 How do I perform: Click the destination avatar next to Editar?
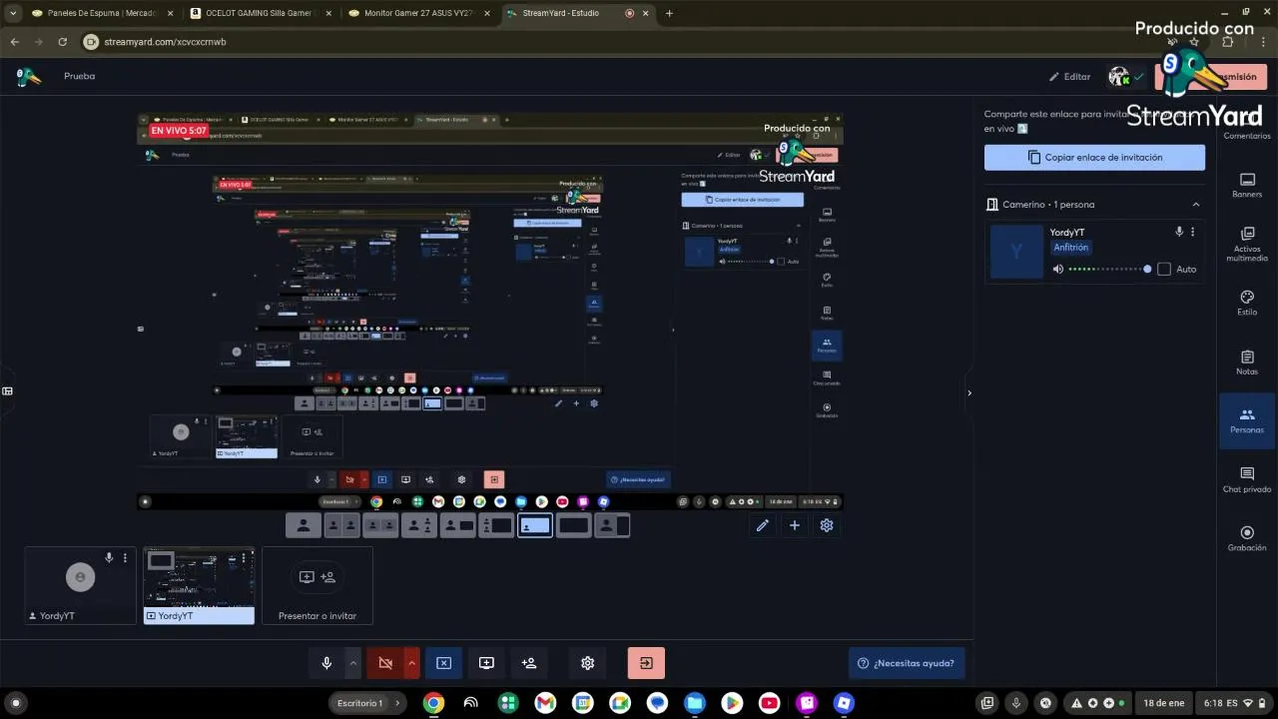tap(1119, 77)
